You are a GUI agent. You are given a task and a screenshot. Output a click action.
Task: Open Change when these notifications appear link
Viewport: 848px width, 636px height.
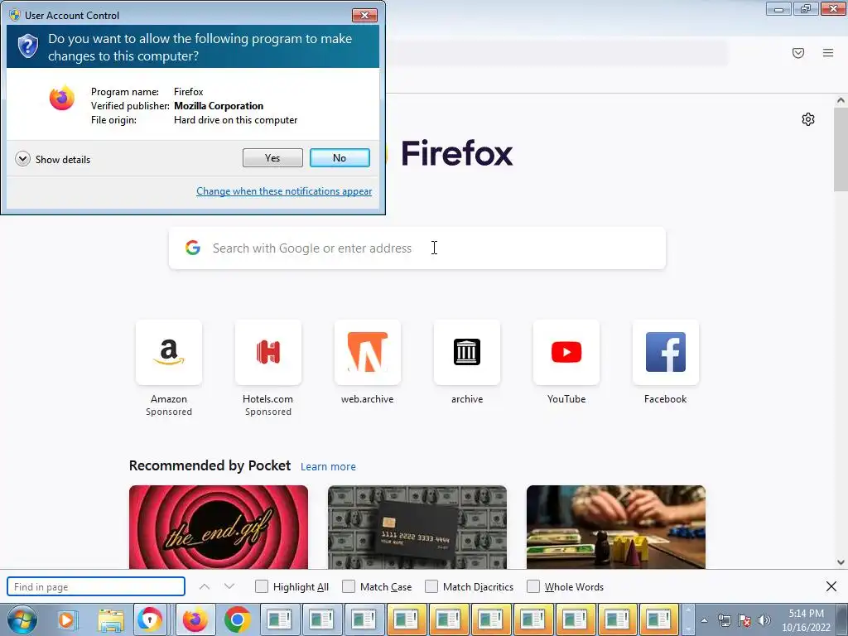click(x=284, y=191)
